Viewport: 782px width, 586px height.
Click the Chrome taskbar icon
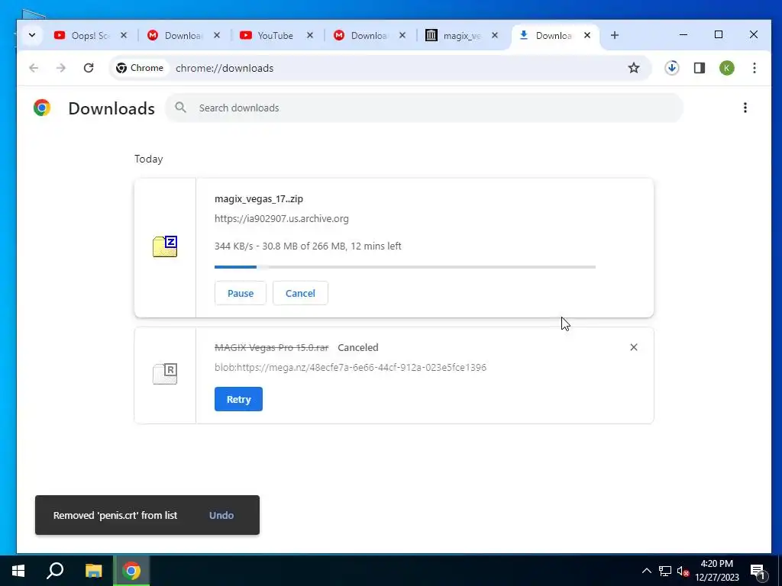(131, 571)
